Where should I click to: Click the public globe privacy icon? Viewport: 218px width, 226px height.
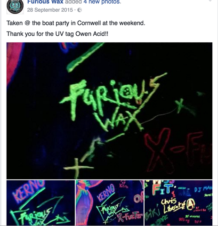[x=80, y=10]
